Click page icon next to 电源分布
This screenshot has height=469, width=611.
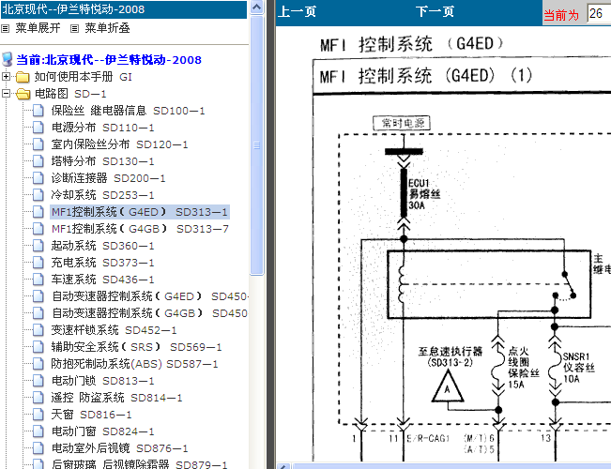click(x=38, y=128)
